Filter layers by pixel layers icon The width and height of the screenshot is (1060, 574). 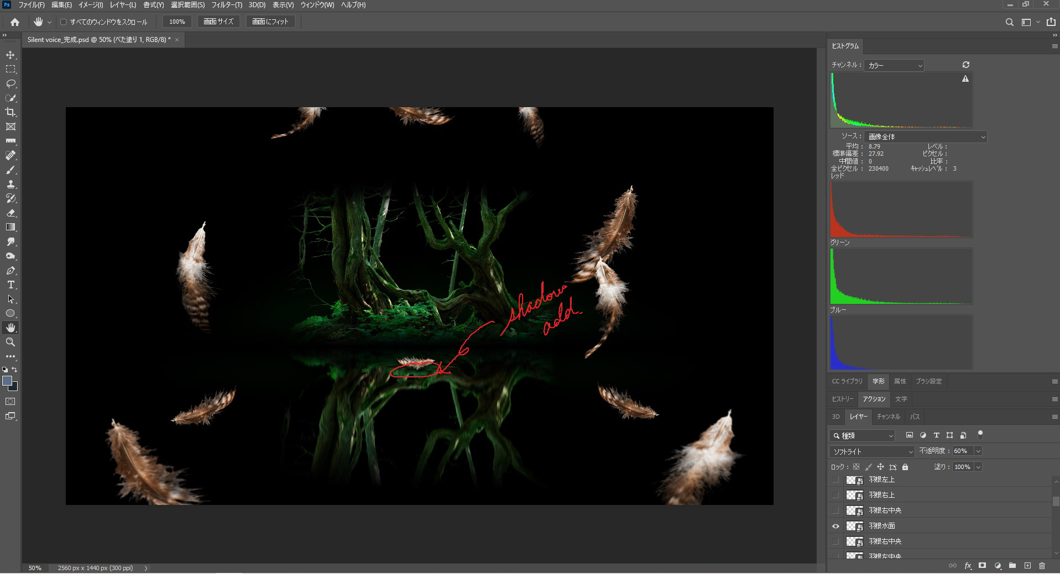pos(910,435)
